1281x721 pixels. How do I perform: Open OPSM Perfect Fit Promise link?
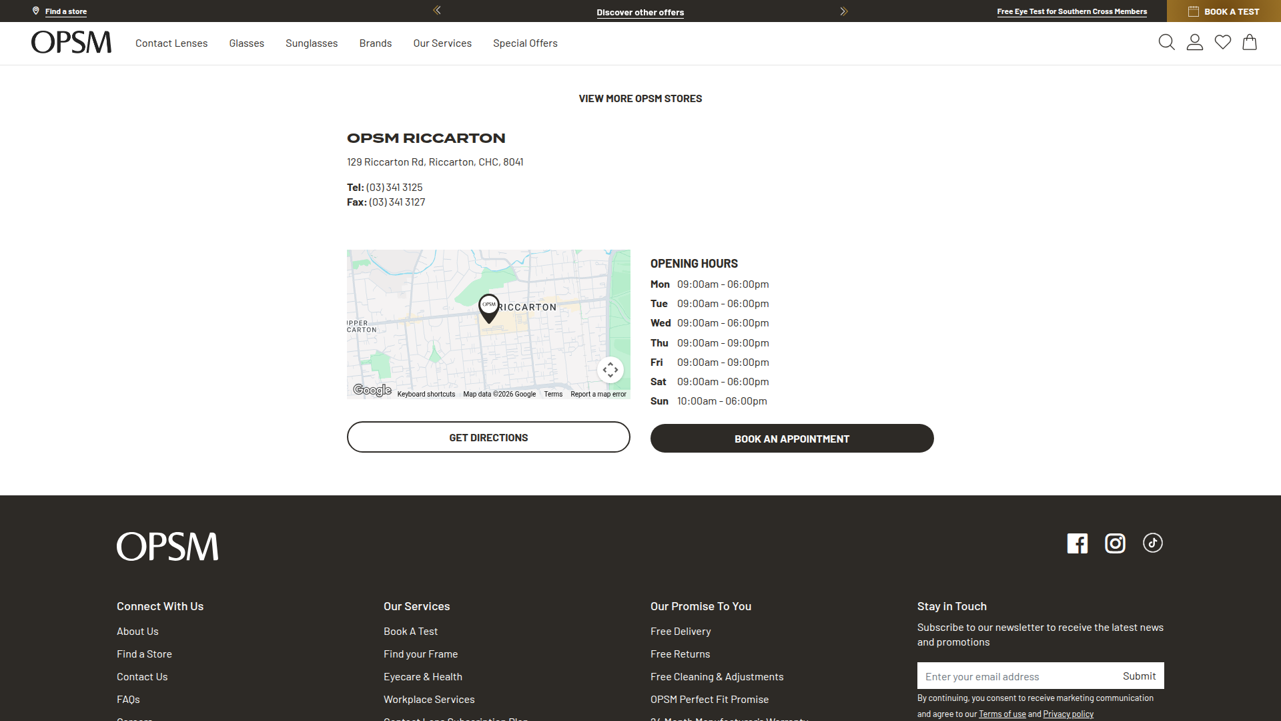tap(709, 700)
